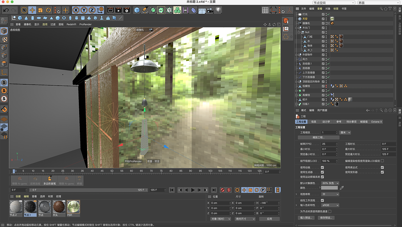Image resolution: width=402 pixels, height=227 pixels.
Task: Click the 缩放工程... button
Action: (x=318, y=137)
